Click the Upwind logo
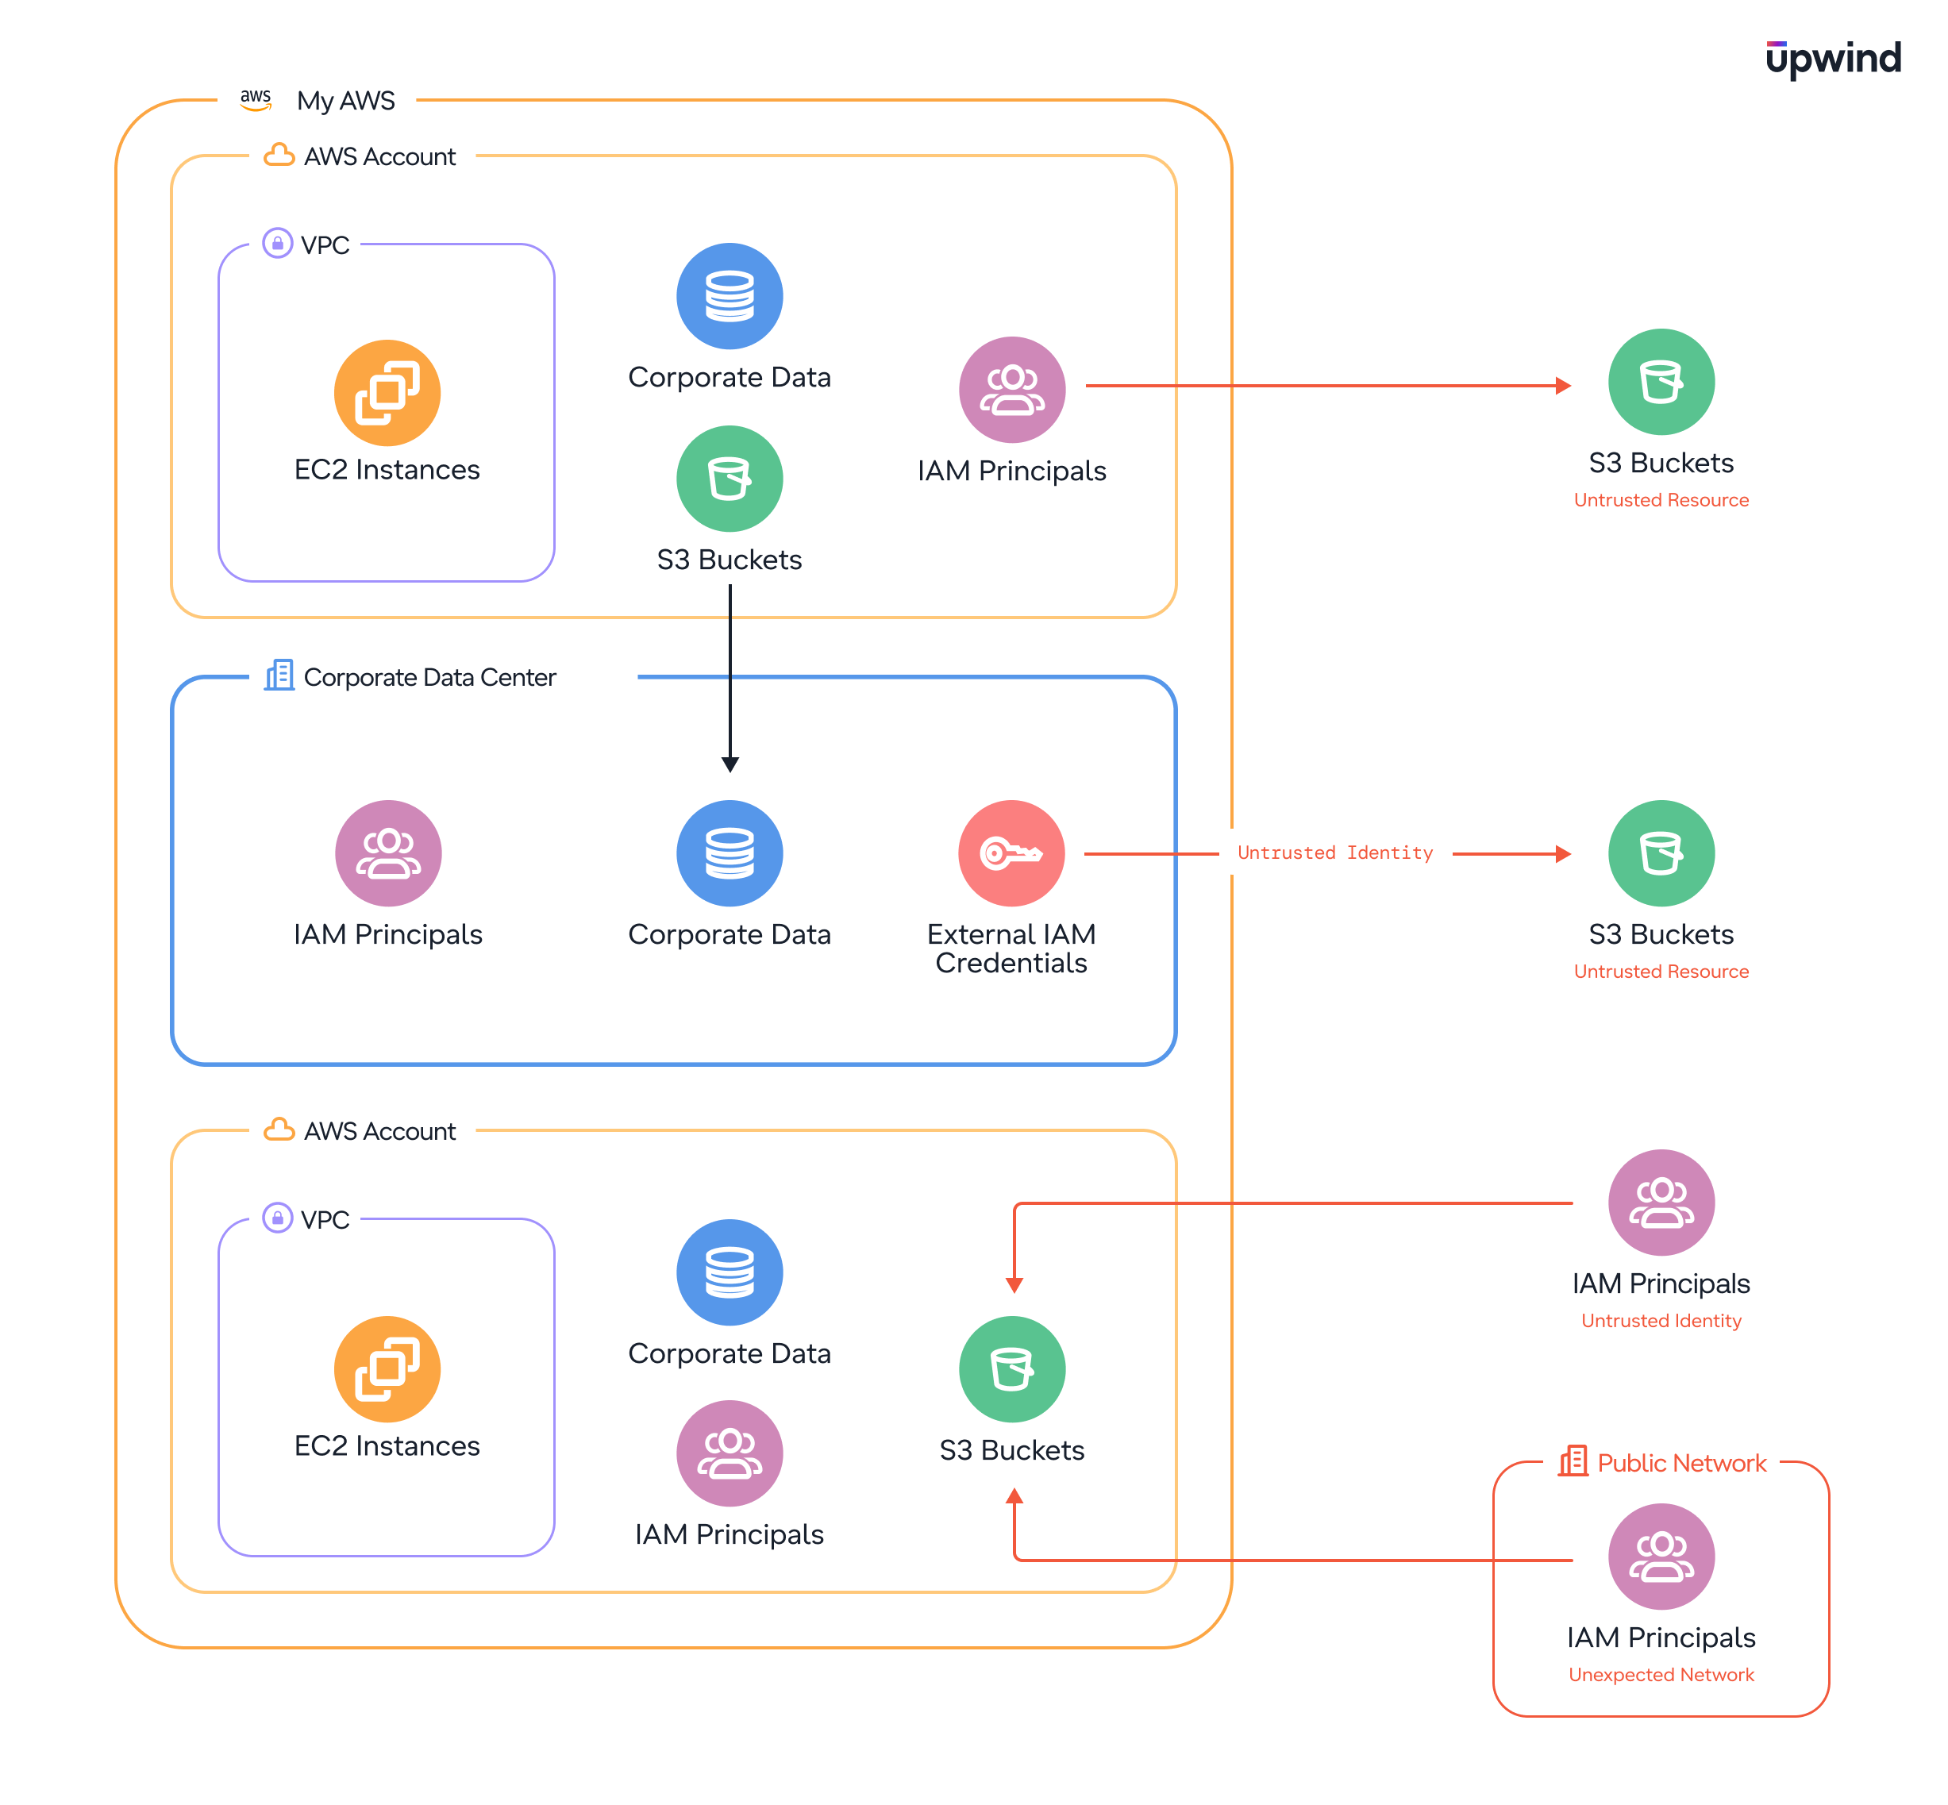Viewport: 1948px width, 1805px height. point(1833,60)
